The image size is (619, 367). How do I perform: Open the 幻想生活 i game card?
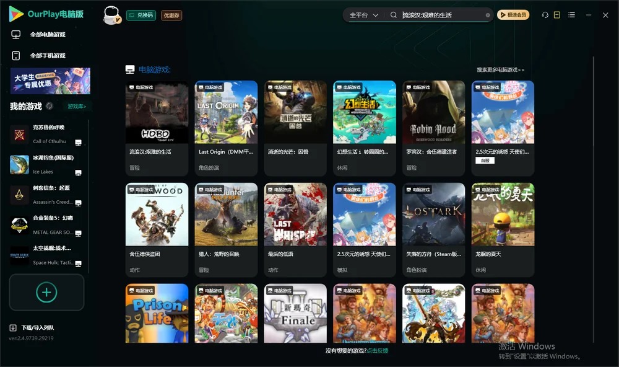point(365,128)
